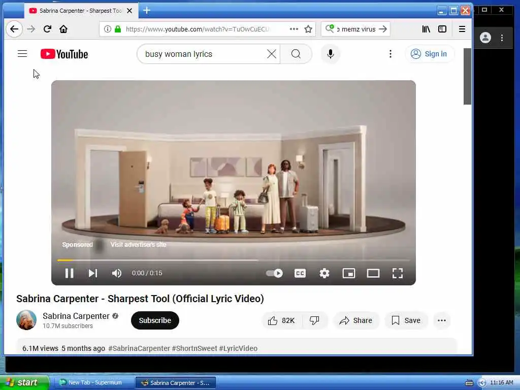Enter full screen video mode
Screen dimensions: 520x390
(397, 273)
